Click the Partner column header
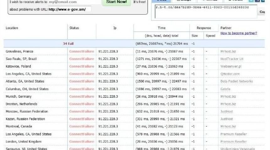 (x=226, y=28)
